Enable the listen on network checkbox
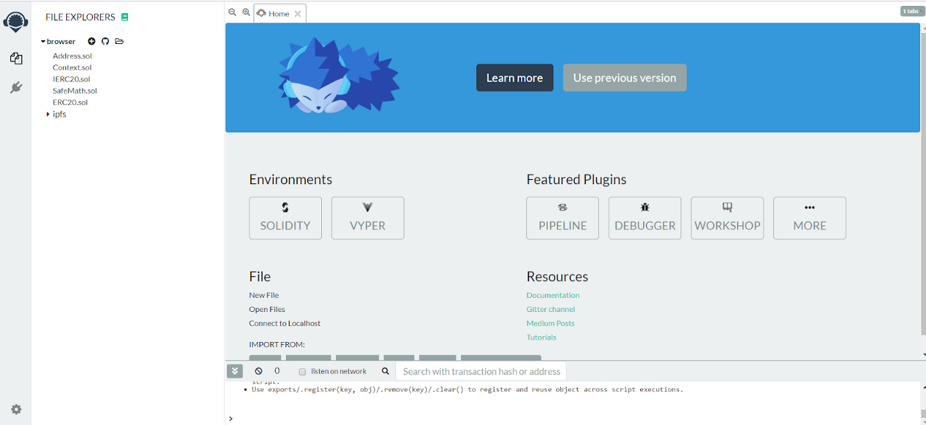This screenshot has height=425, width=926. (302, 372)
